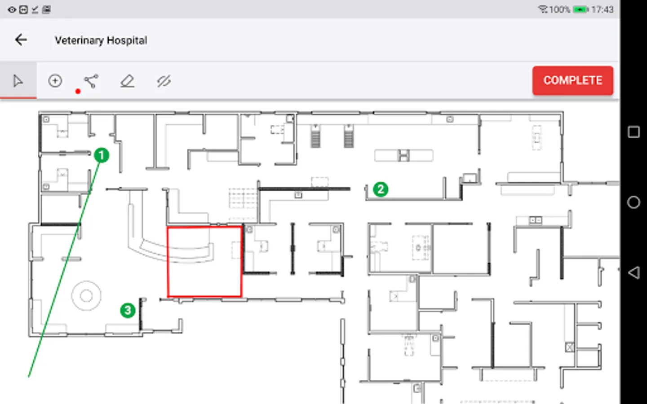Tap the Android back triangle button
Image resolution: width=647 pixels, height=404 pixels.
tap(634, 272)
